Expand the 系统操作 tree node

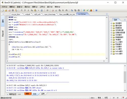(111, 23)
